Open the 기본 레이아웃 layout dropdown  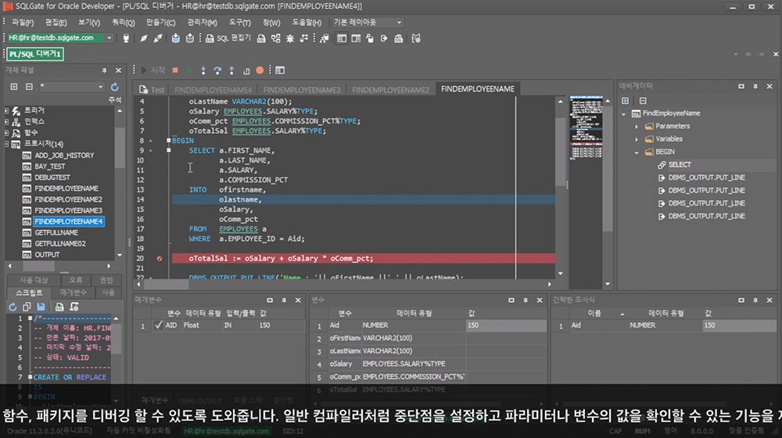(399, 23)
